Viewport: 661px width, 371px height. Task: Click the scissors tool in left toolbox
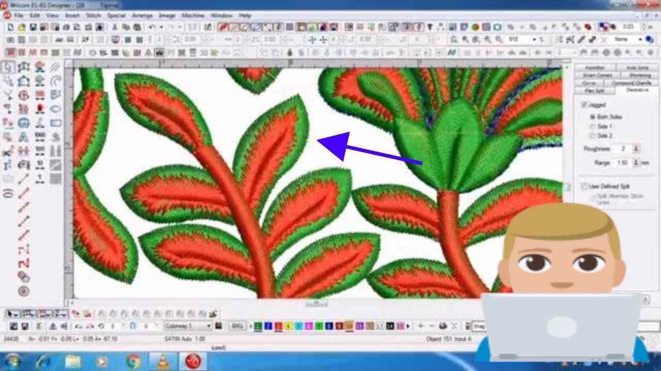8,152
